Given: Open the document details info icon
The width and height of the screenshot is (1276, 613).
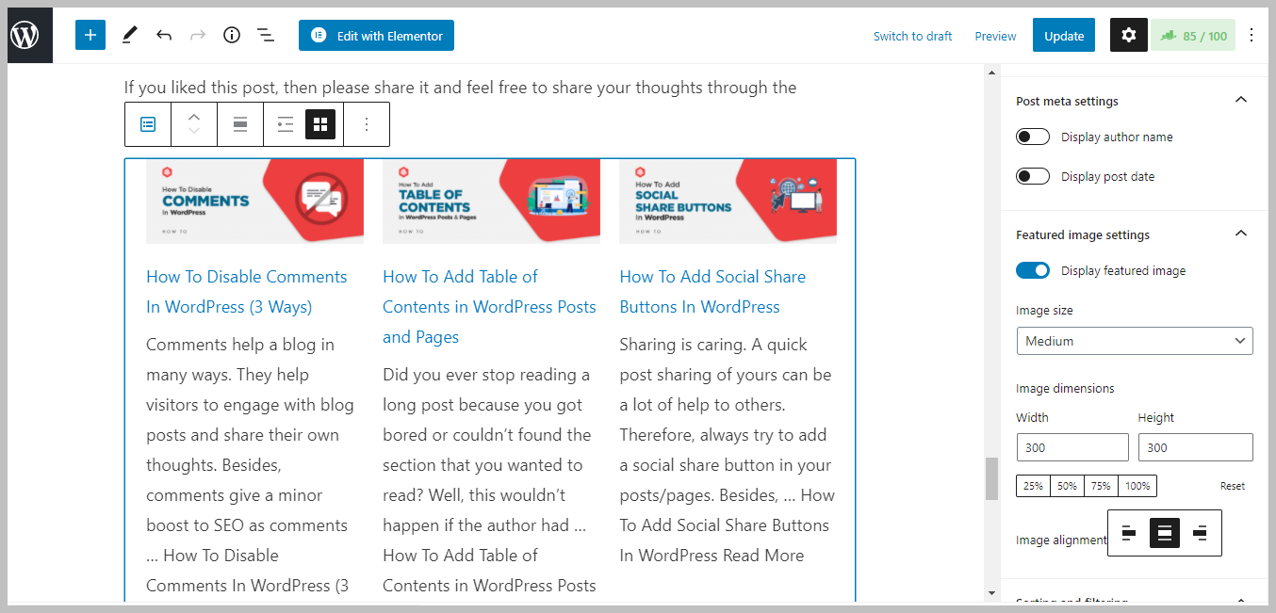Looking at the screenshot, I should (x=232, y=36).
